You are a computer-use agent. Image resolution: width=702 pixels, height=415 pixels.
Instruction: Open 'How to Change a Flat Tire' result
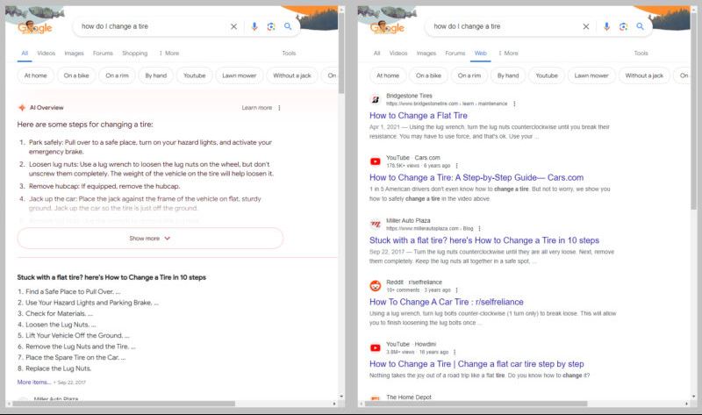click(419, 116)
